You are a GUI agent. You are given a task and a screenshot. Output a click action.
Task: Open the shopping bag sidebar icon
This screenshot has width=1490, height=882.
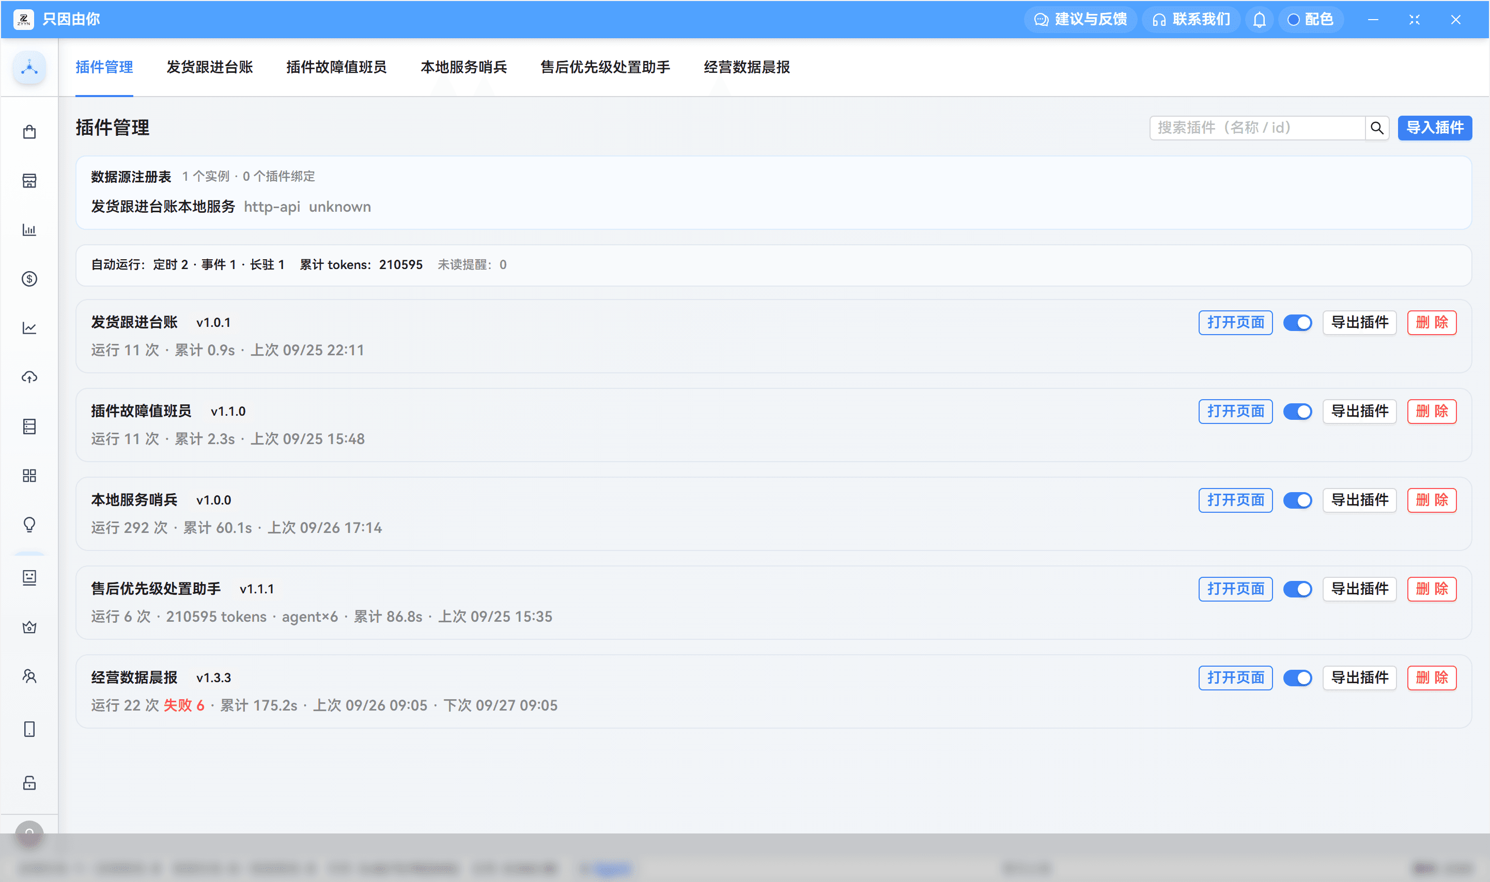[x=29, y=131]
